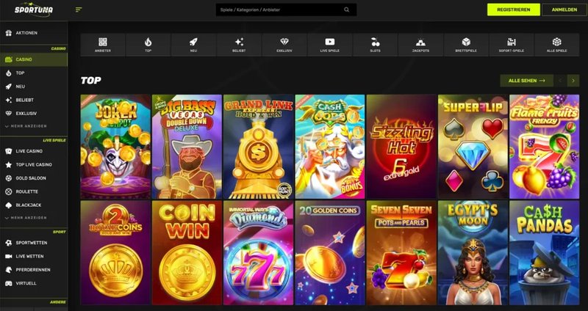Select Casino in the sidebar
Screen dimensions: 588x311
tap(34, 59)
